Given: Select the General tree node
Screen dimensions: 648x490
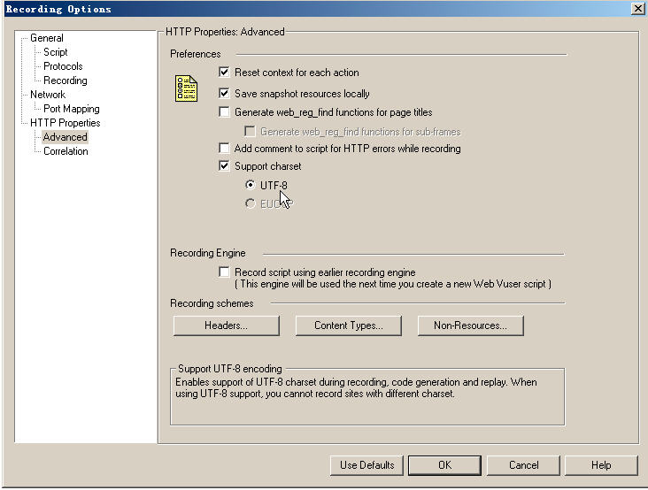Looking at the screenshot, I should click(x=47, y=38).
